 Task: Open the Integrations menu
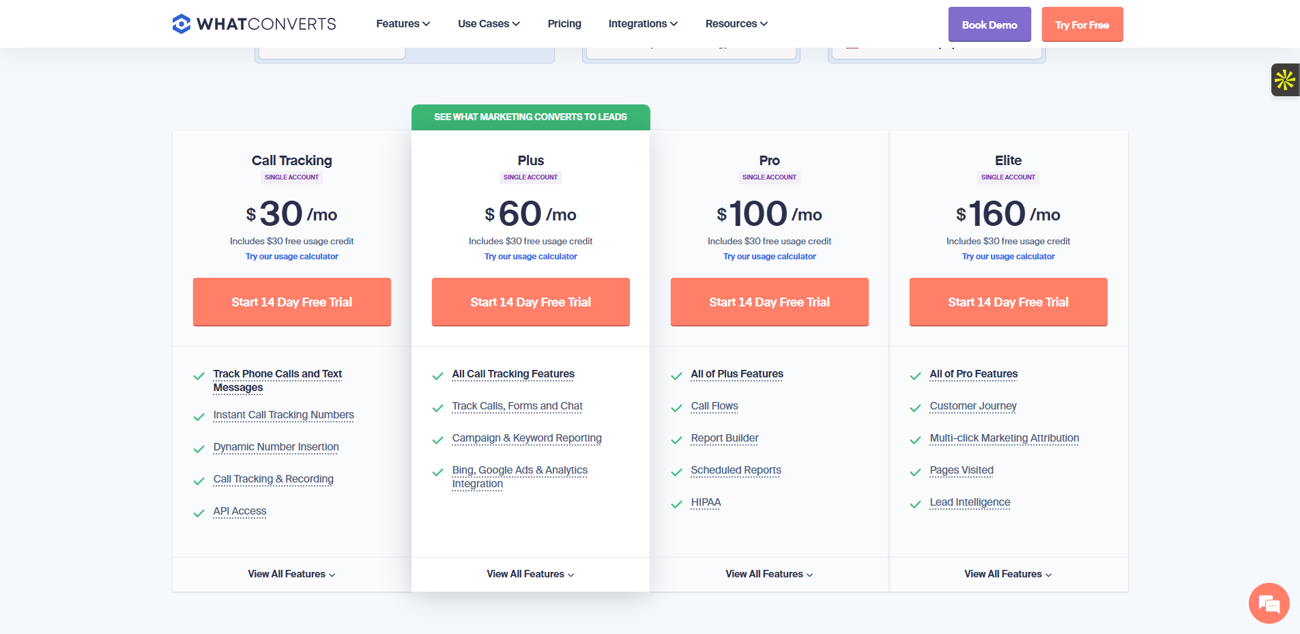(643, 24)
